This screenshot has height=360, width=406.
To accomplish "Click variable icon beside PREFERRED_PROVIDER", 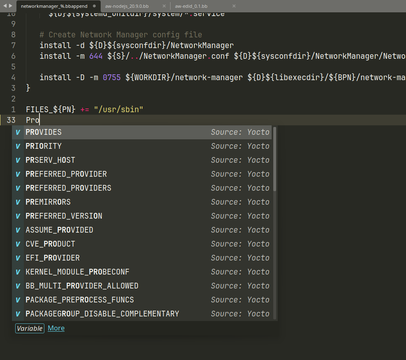I will (x=18, y=174).
